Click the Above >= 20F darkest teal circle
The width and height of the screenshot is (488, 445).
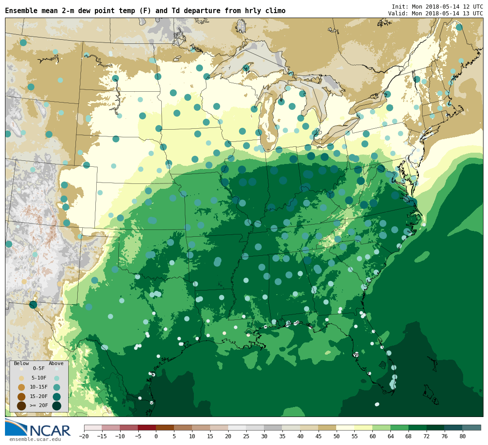click(56, 406)
